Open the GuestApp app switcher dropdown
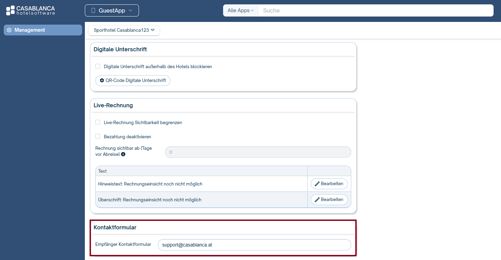 (x=112, y=10)
